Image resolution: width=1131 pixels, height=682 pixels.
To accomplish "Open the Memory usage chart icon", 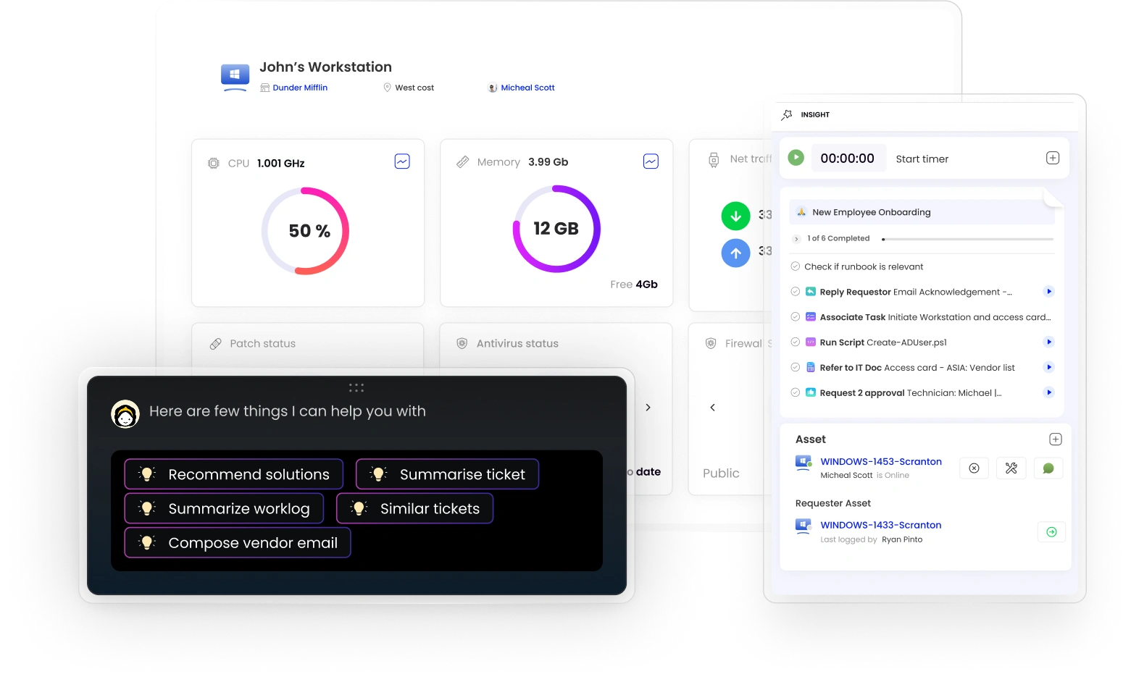I will point(651,161).
